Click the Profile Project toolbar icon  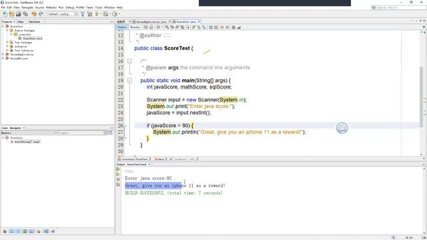[x=115, y=14]
